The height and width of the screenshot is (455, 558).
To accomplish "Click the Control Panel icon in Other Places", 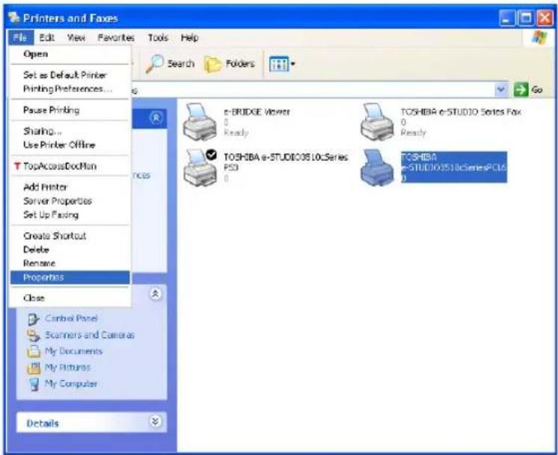I will (x=33, y=319).
